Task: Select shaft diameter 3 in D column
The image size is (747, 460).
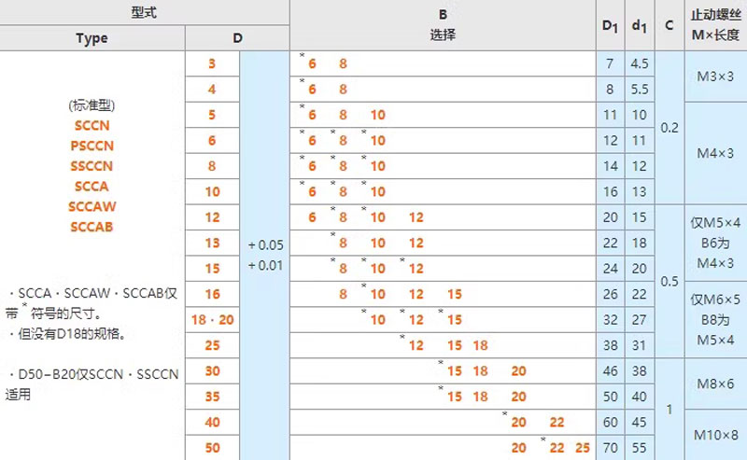Action: (212, 63)
